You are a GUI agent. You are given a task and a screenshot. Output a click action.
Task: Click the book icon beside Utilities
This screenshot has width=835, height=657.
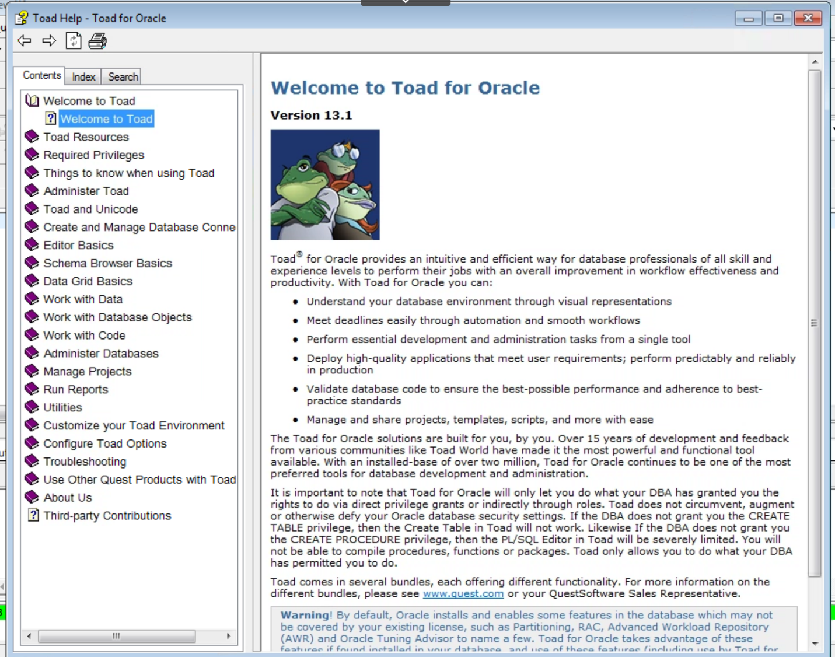32,407
